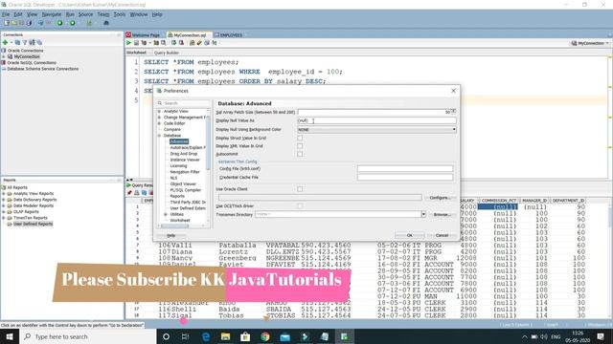Screen dimensions: 613x344
Task: Expand OLAP Reports folder
Action: tap(4, 212)
